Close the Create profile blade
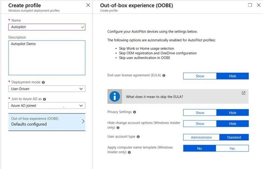 click(x=88, y=5)
